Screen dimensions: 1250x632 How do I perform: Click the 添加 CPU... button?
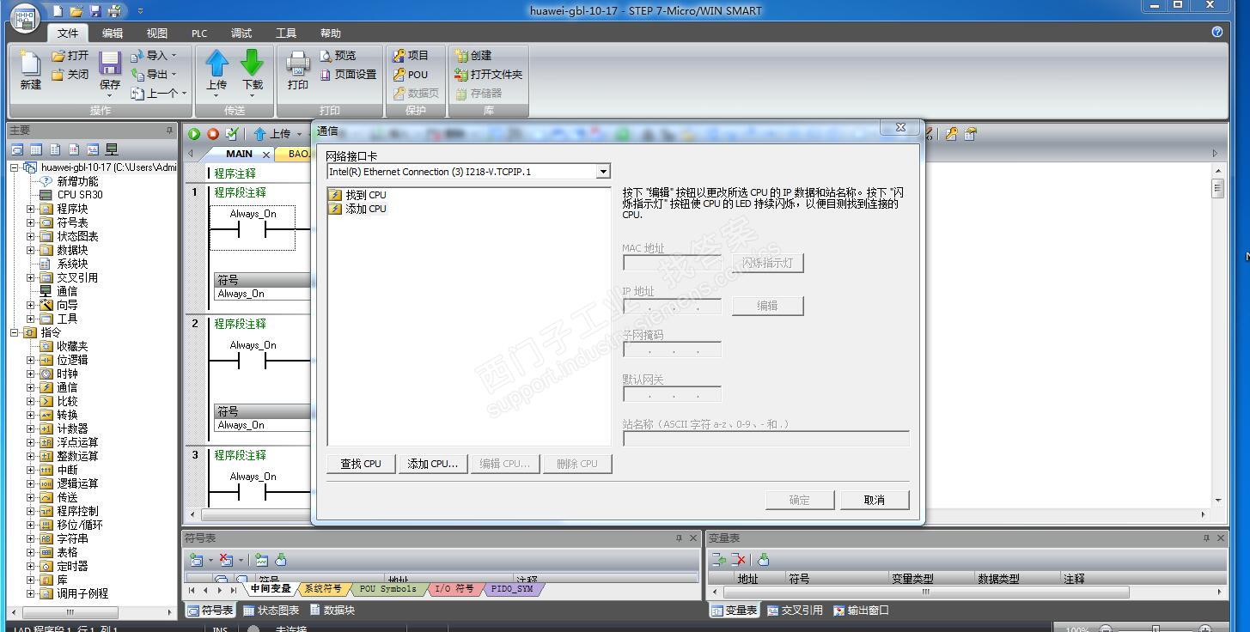coord(433,464)
